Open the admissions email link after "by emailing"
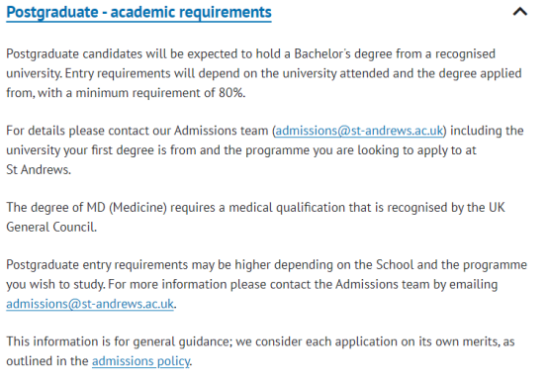 click(x=90, y=304)
